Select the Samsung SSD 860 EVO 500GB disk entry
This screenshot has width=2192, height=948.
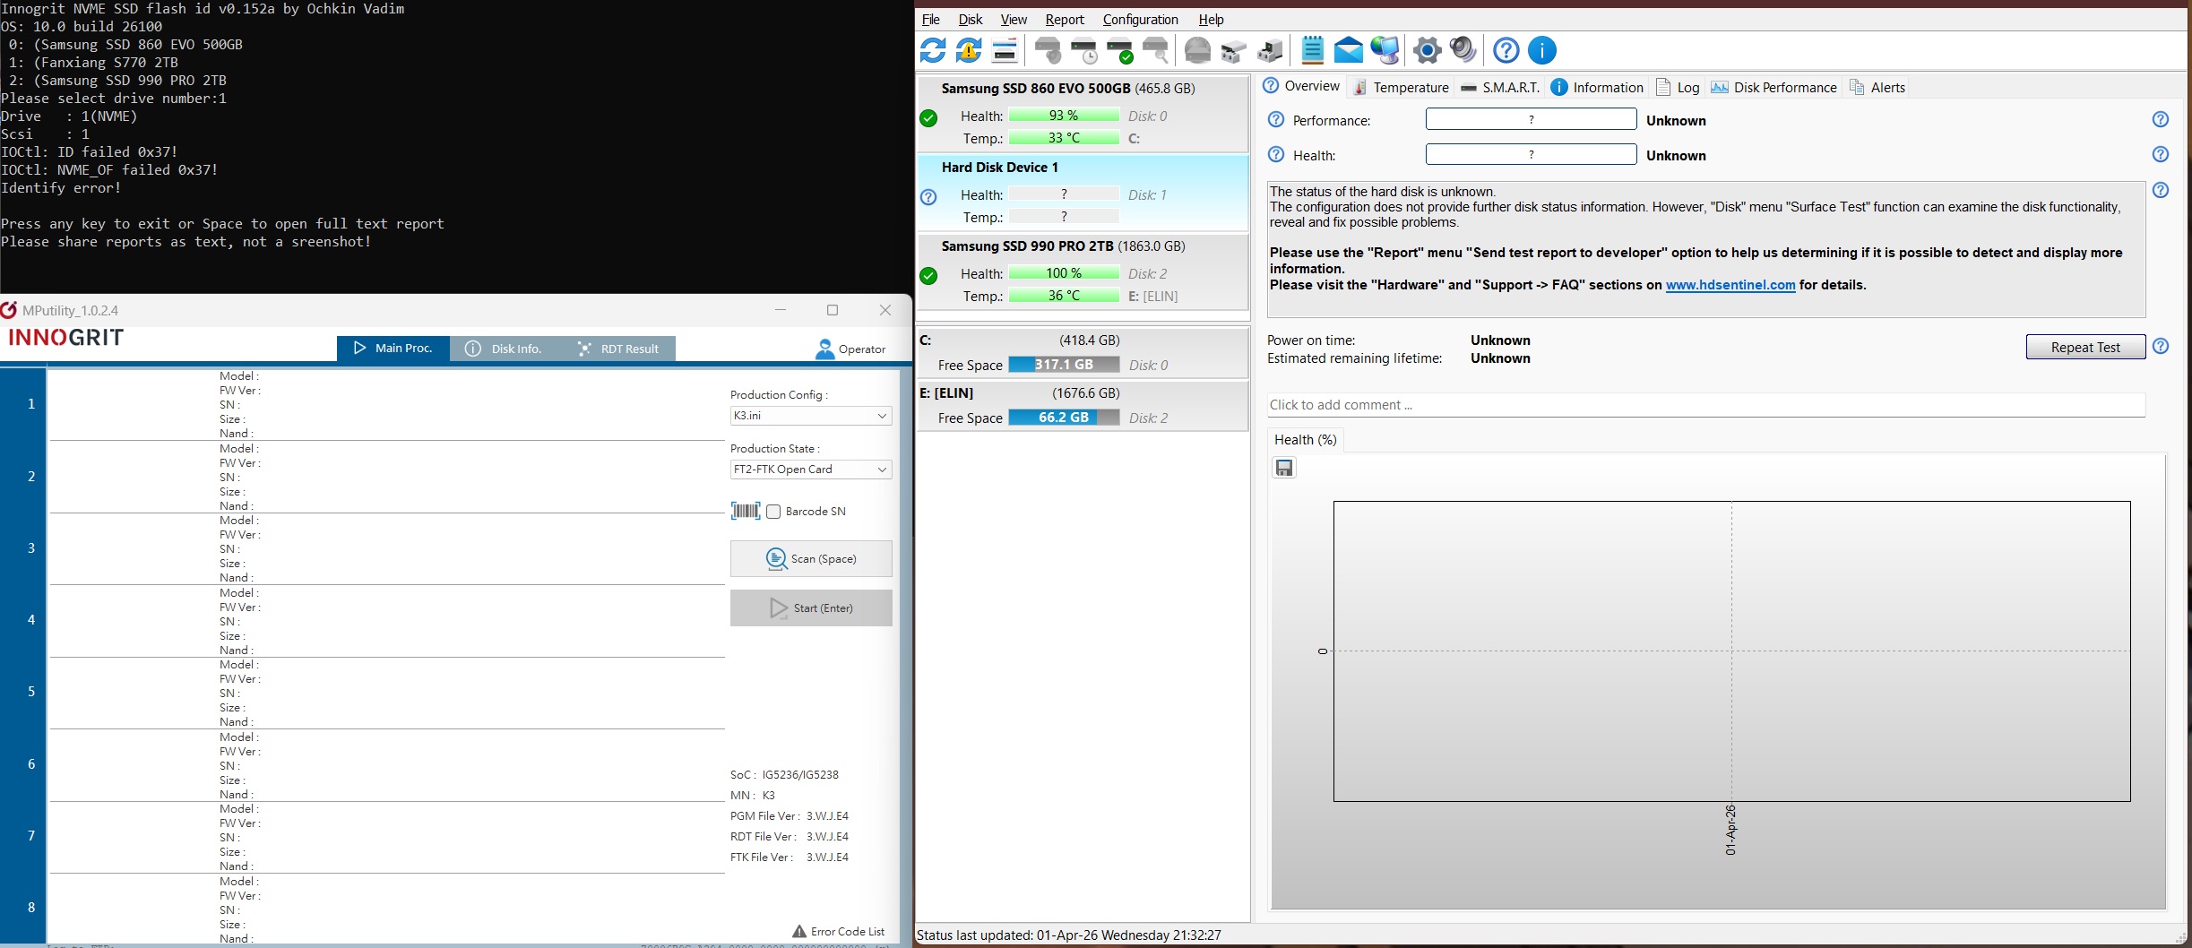pyautogui.click(x=1083, y=114)
